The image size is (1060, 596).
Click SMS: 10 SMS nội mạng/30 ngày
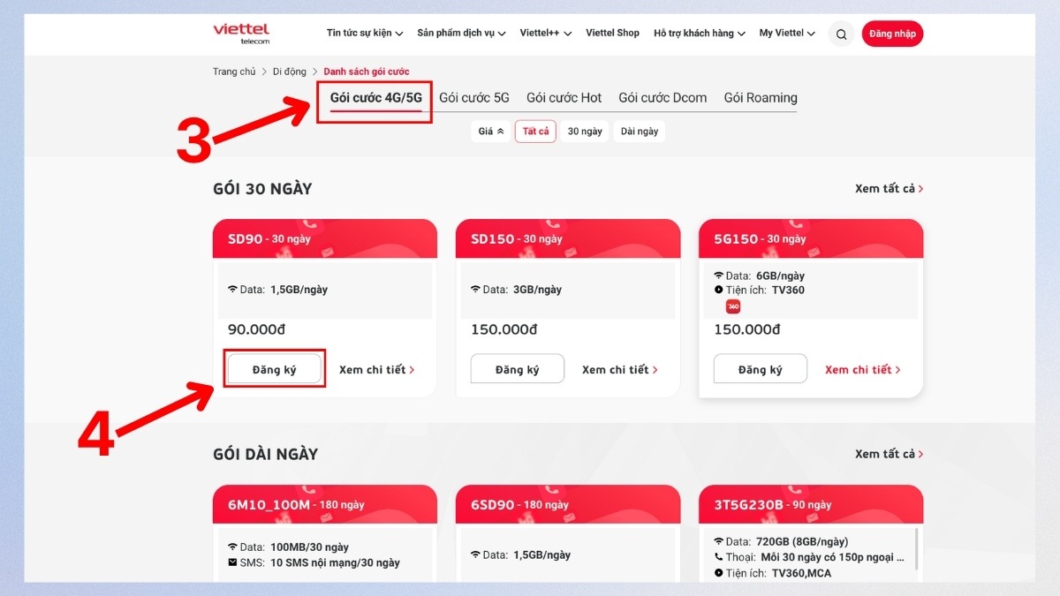(x=314, y=562)
